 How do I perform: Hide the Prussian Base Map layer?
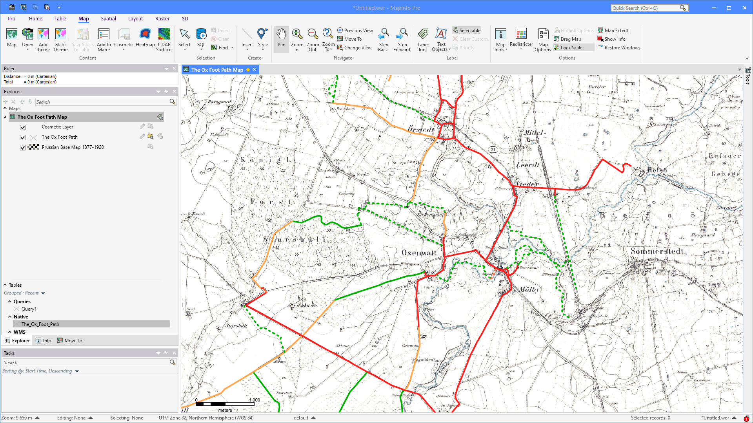(23, 148)
